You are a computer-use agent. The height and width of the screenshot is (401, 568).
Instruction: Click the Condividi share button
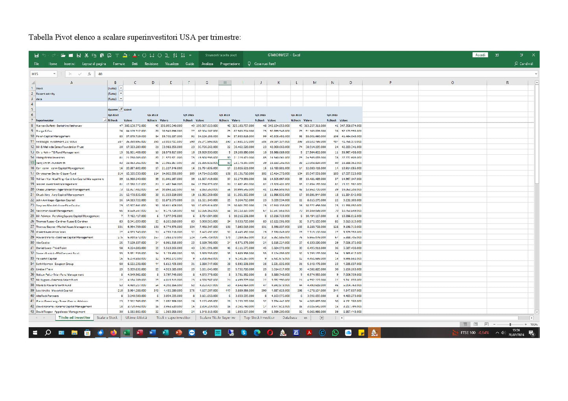(x=524, y=64)
